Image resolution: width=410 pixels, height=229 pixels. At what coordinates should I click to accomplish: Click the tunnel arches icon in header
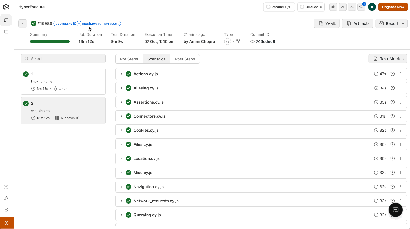point(333,7)
